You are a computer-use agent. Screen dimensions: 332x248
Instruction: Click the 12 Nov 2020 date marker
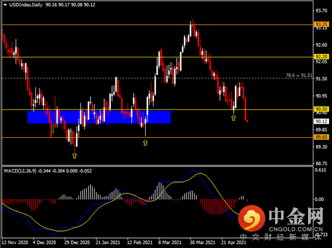click(15, 242)
